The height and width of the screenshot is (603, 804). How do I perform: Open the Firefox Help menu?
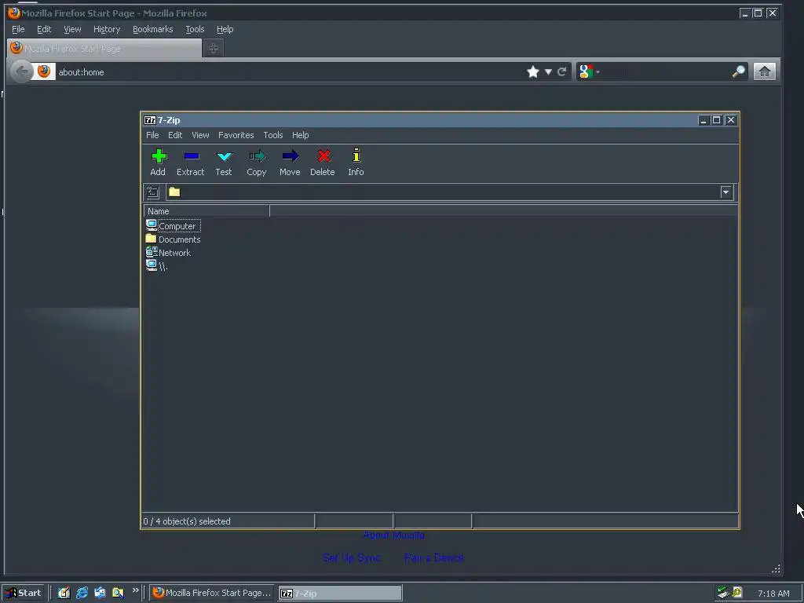225,29
